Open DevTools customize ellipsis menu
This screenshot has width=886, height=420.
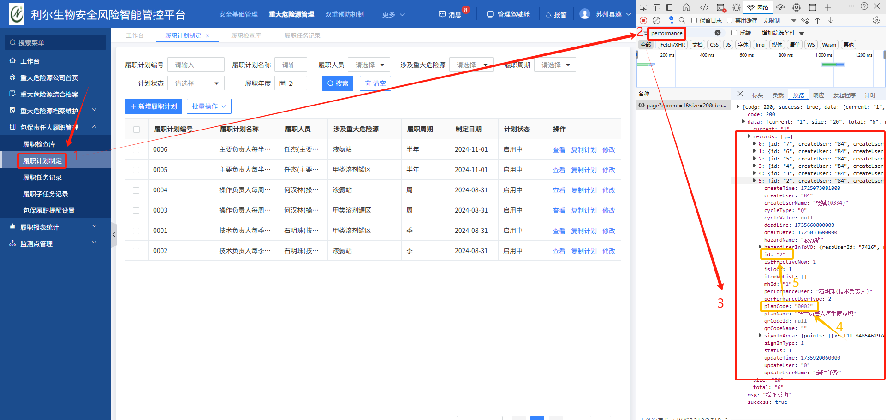pyautogui.click(x=851, y=6)
